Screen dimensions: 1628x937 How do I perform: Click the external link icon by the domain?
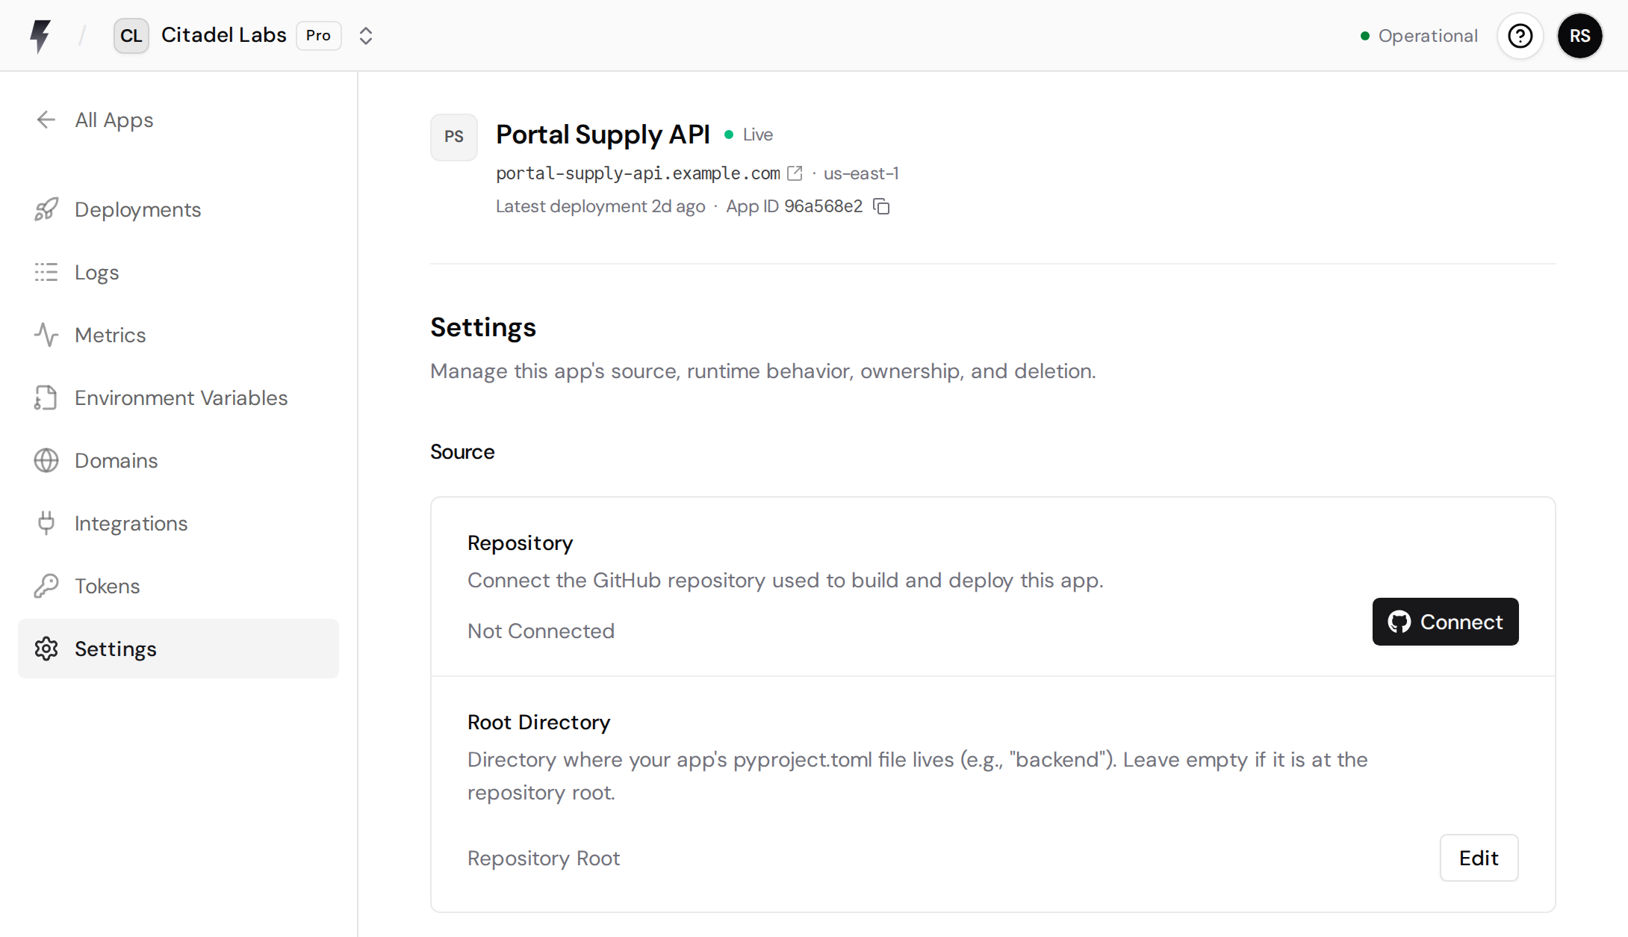795,173
